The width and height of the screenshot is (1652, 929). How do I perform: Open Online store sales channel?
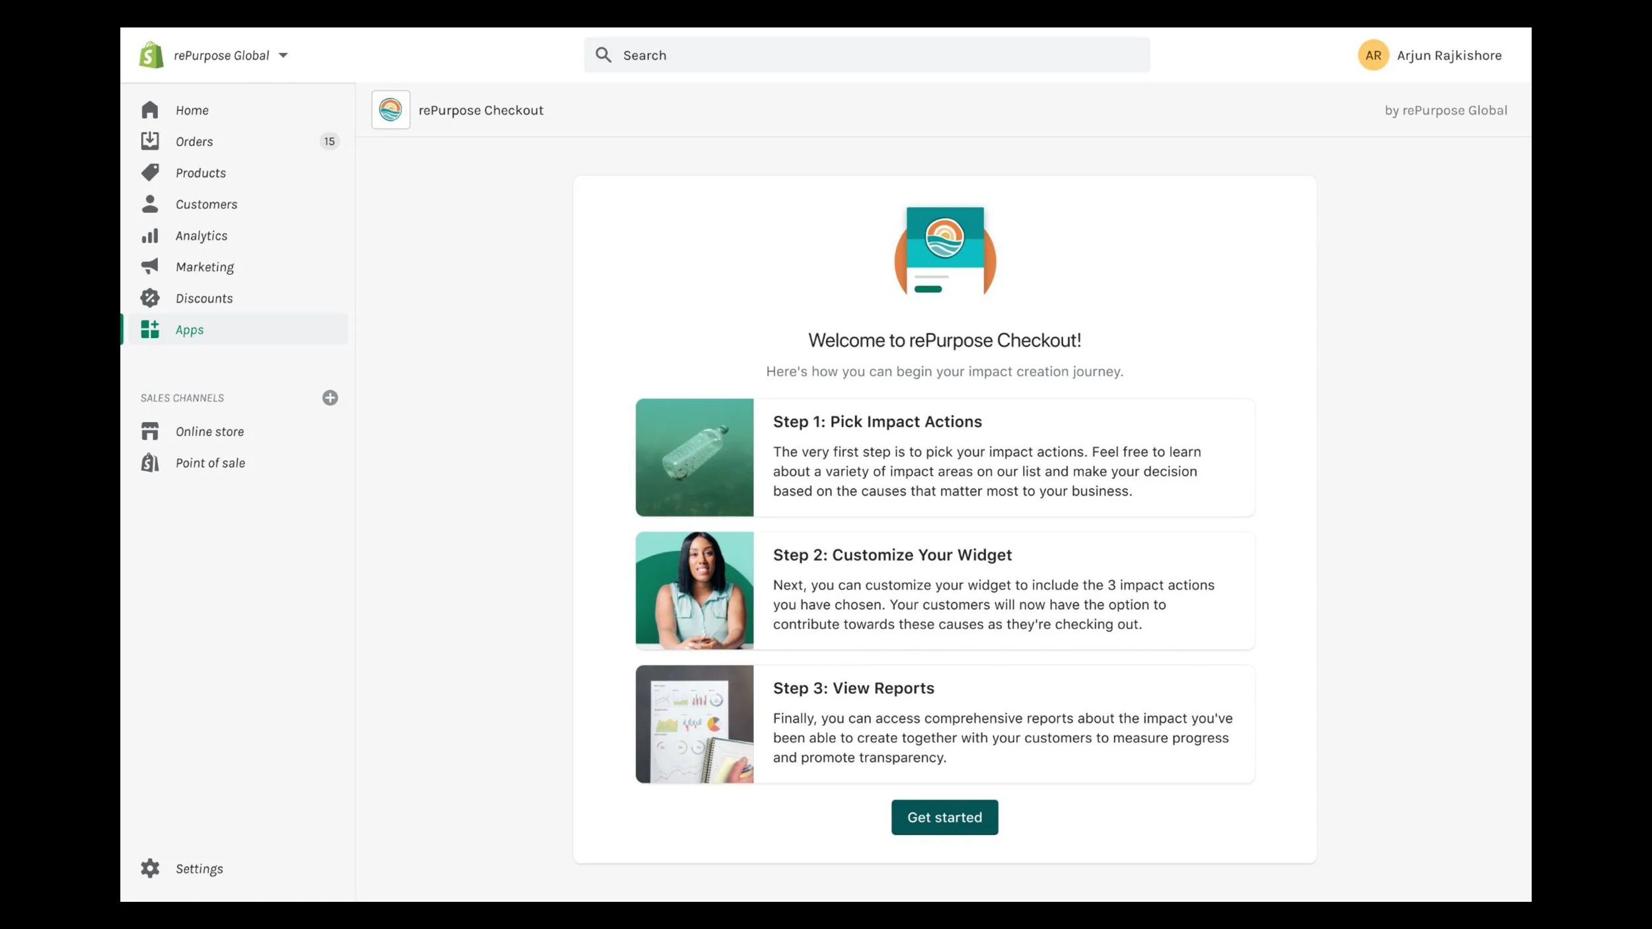click(209, 431)
